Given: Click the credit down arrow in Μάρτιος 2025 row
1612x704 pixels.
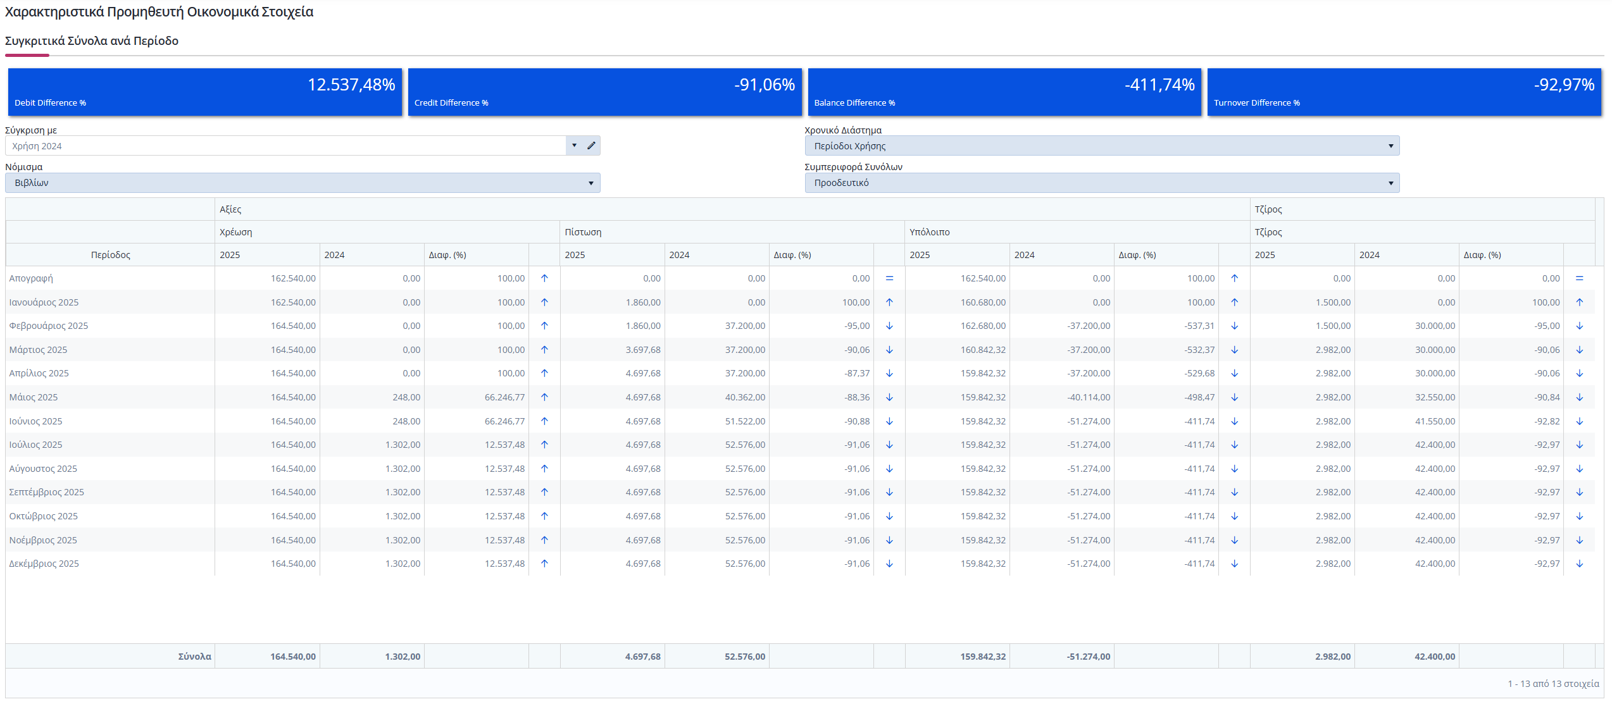Looking at the screenshot, I should pos(889,350).
